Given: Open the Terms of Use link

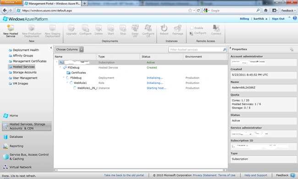Looking at the screenshot, I should [226, 175].
